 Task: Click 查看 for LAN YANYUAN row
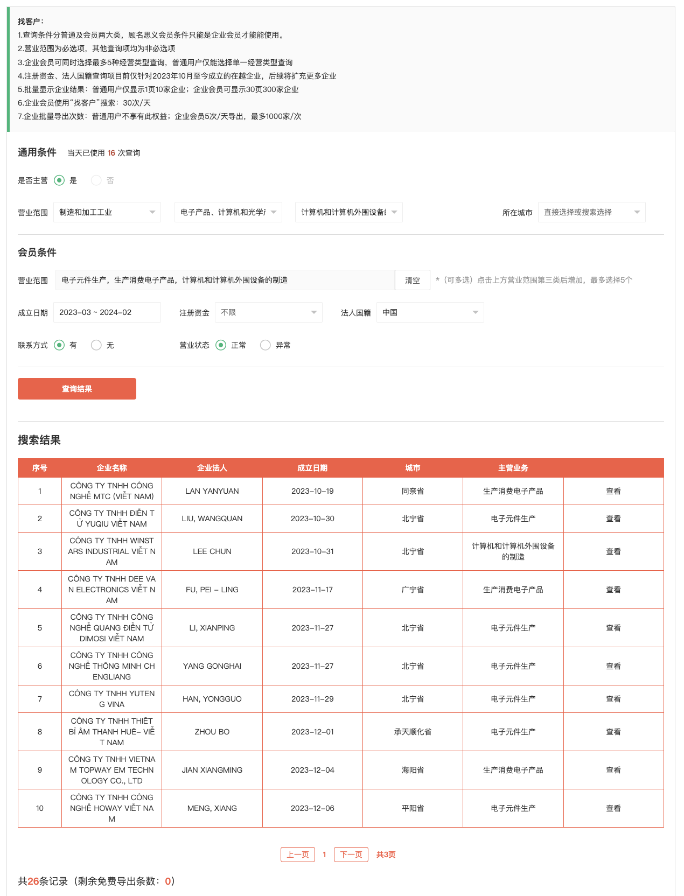[x=613, y=491]
